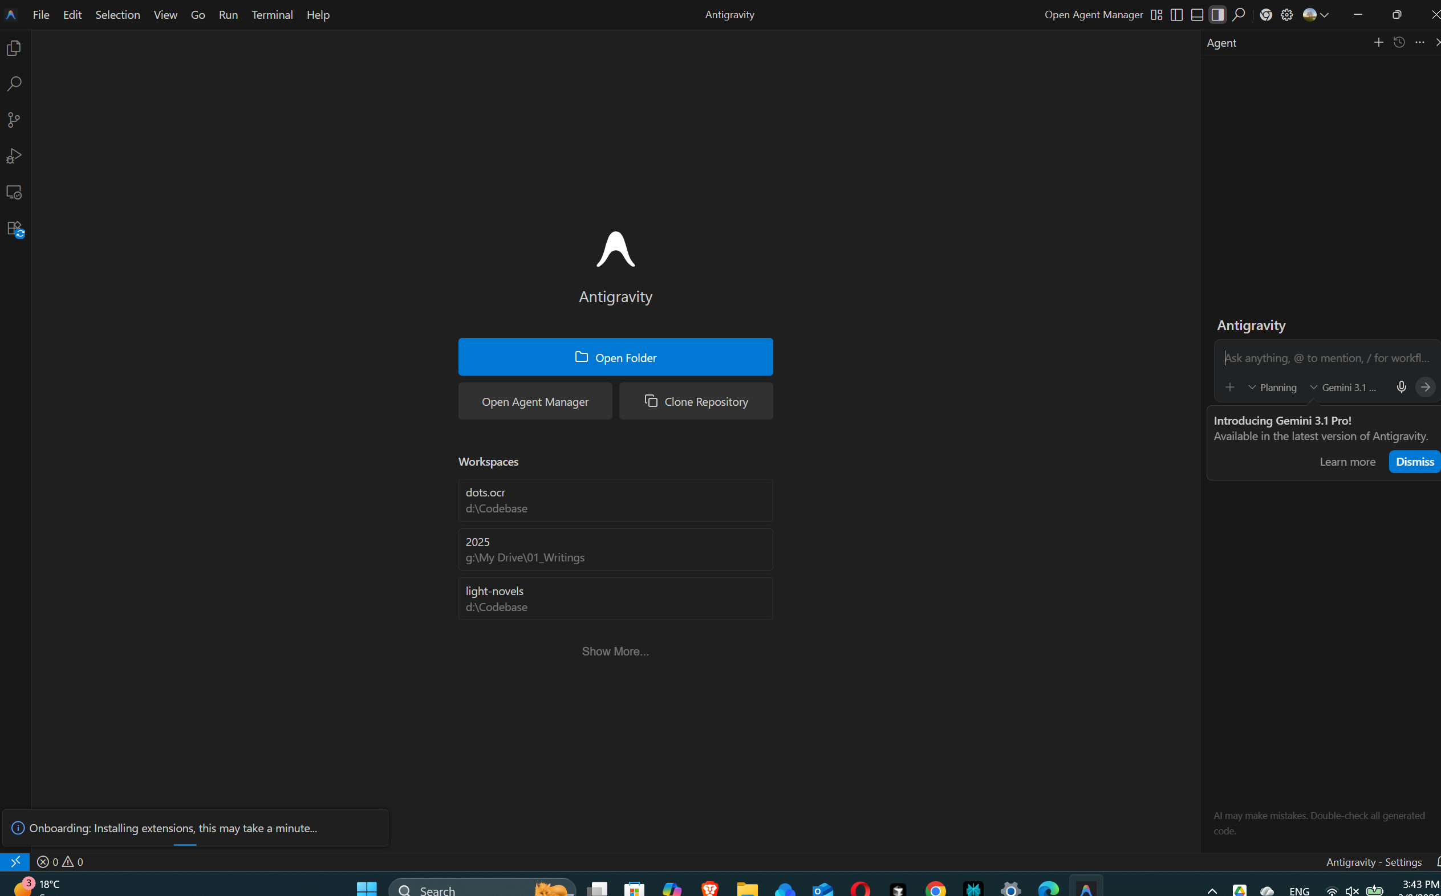The width and height of the screenshot is (1441, 896).
Task: Open the Selection menu
Action: (117, 15)
